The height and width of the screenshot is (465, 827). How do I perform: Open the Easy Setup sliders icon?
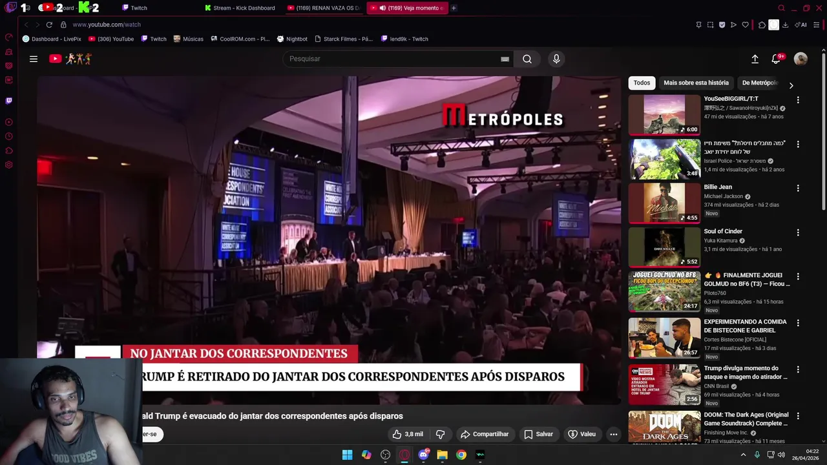817,25
